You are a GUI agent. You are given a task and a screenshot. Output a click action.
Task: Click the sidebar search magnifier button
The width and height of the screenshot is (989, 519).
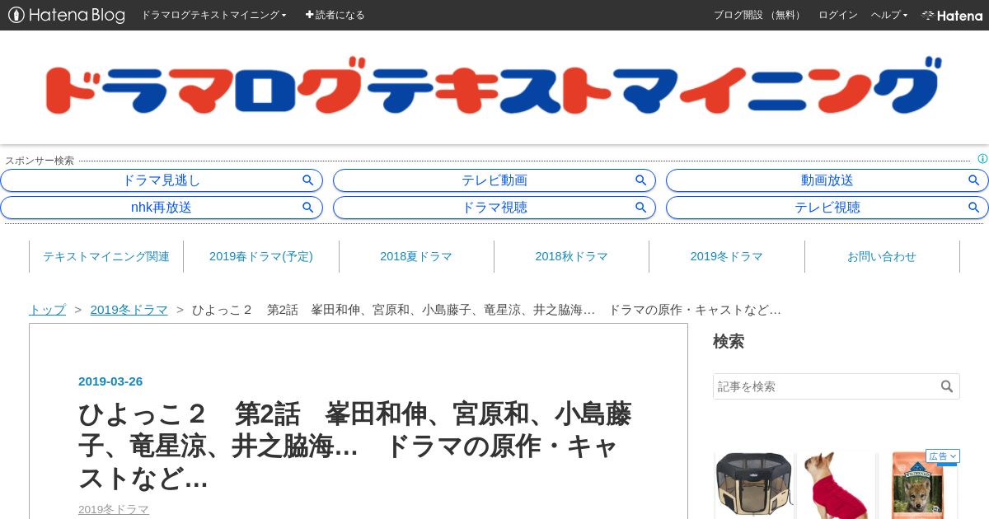pos(947,386)
